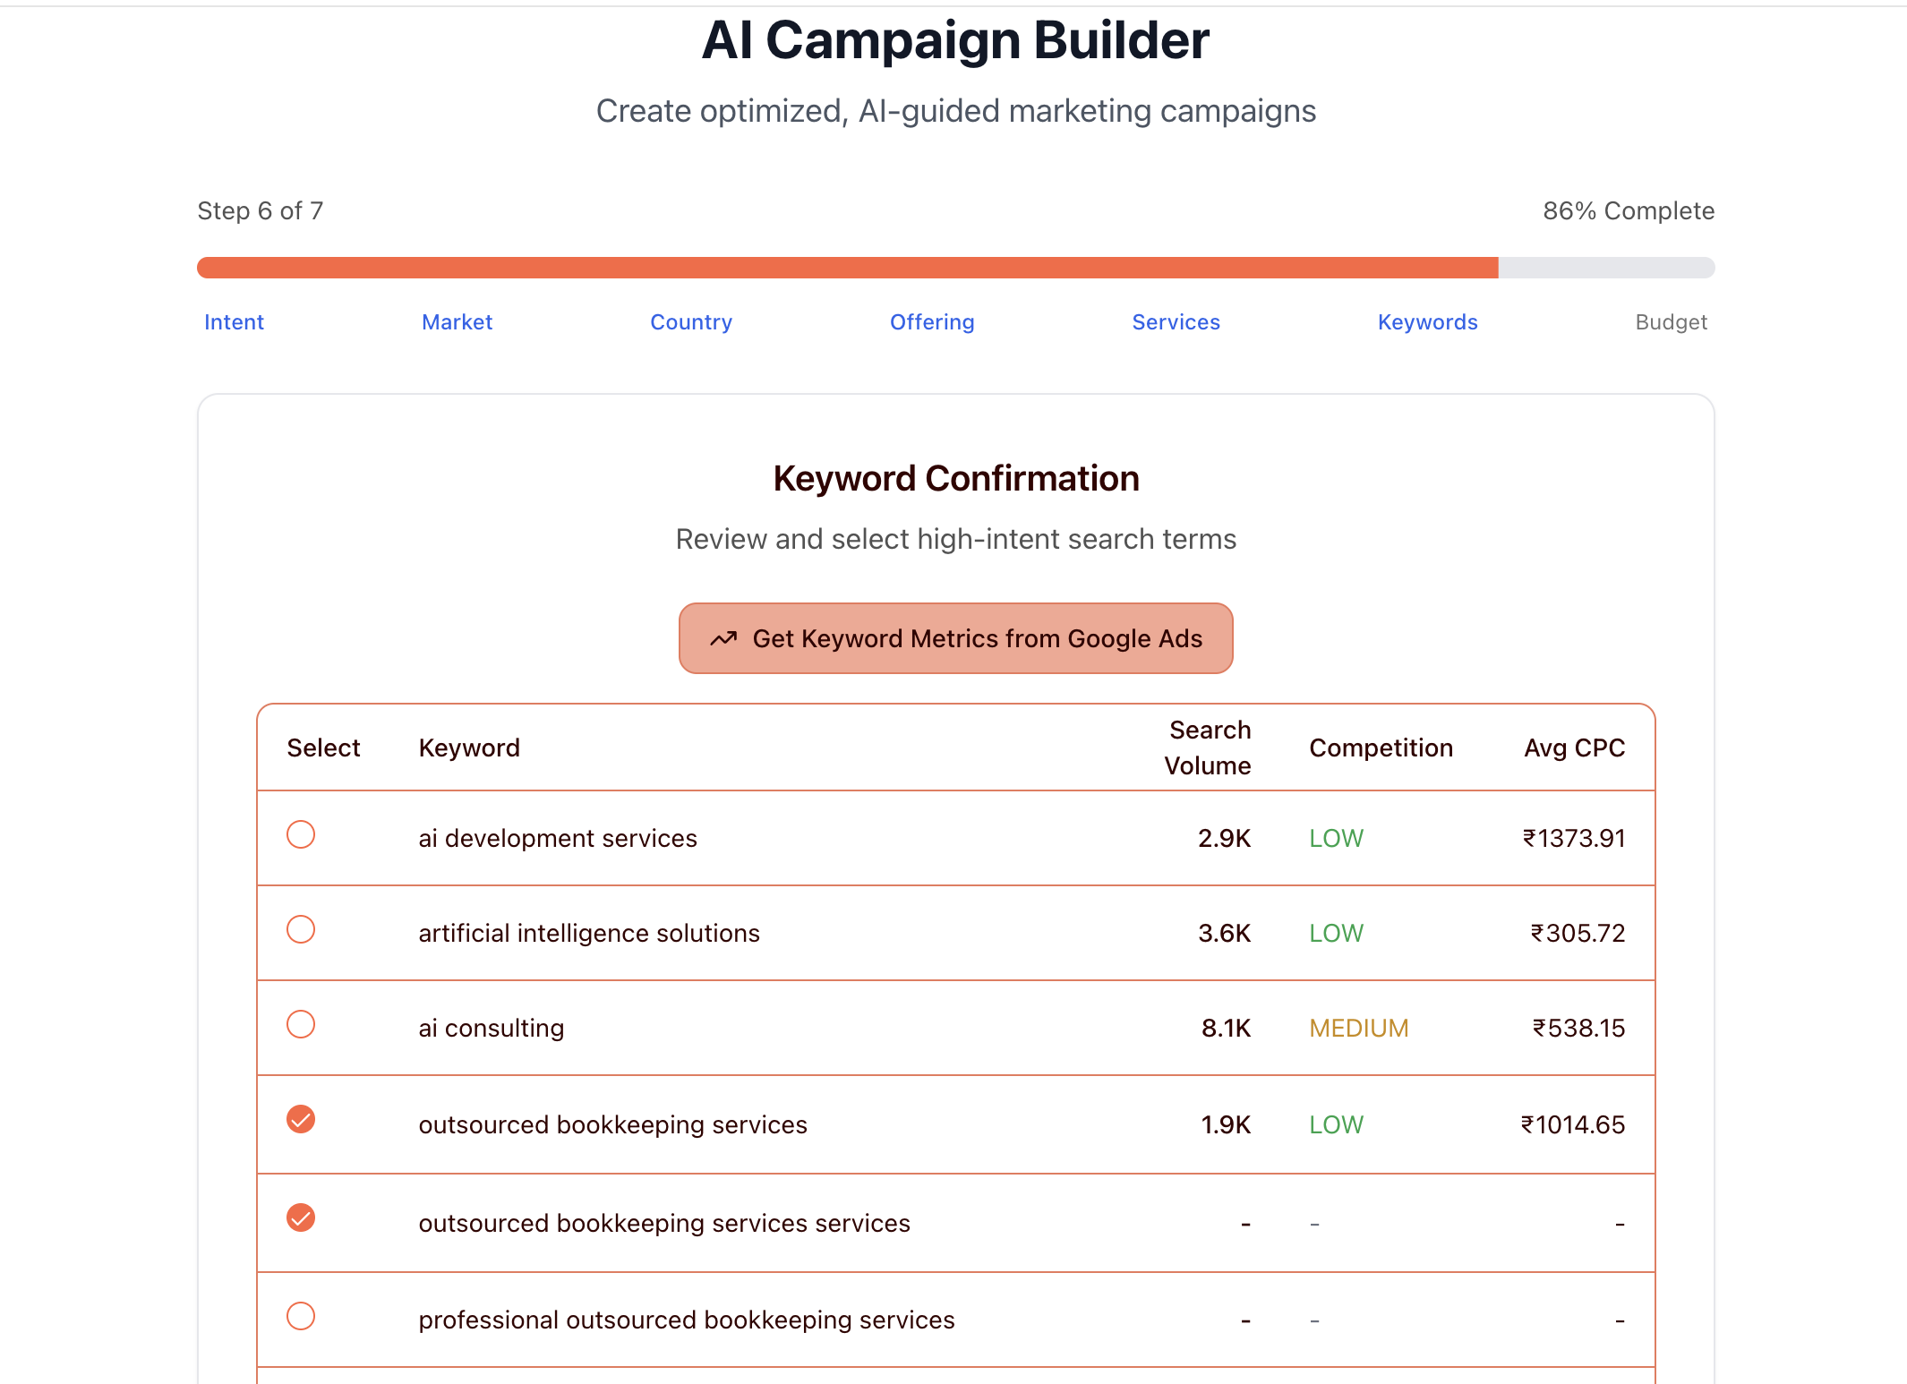Switch to the Offering step
Image resolution: width=1907 pixels, height=1384 pixels.
point(931,322)
